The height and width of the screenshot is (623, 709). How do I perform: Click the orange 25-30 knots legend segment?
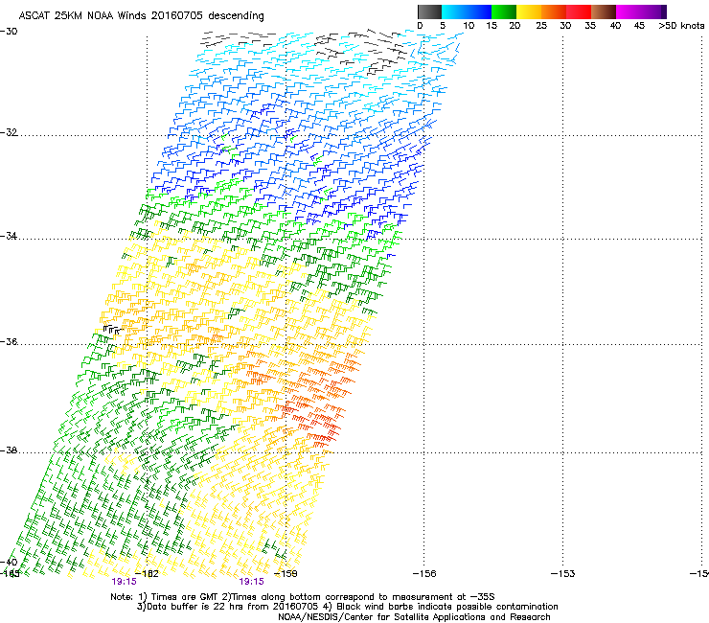coord(554,12)
